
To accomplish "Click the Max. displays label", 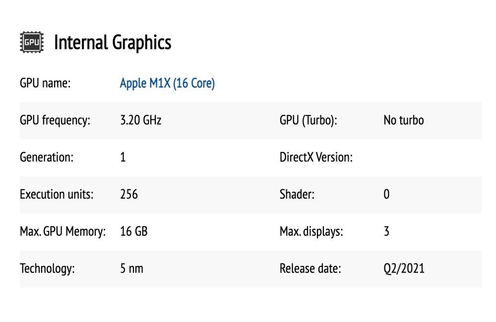I will (x=311, y=231).
